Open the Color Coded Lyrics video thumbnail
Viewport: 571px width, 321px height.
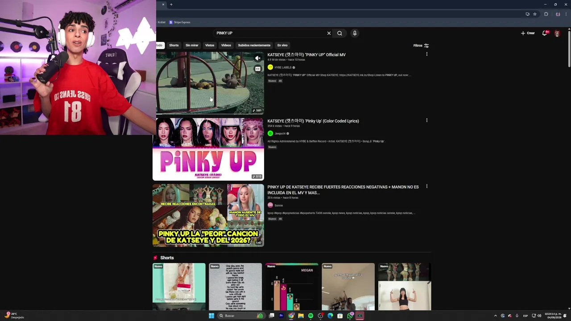pos(208,149)
